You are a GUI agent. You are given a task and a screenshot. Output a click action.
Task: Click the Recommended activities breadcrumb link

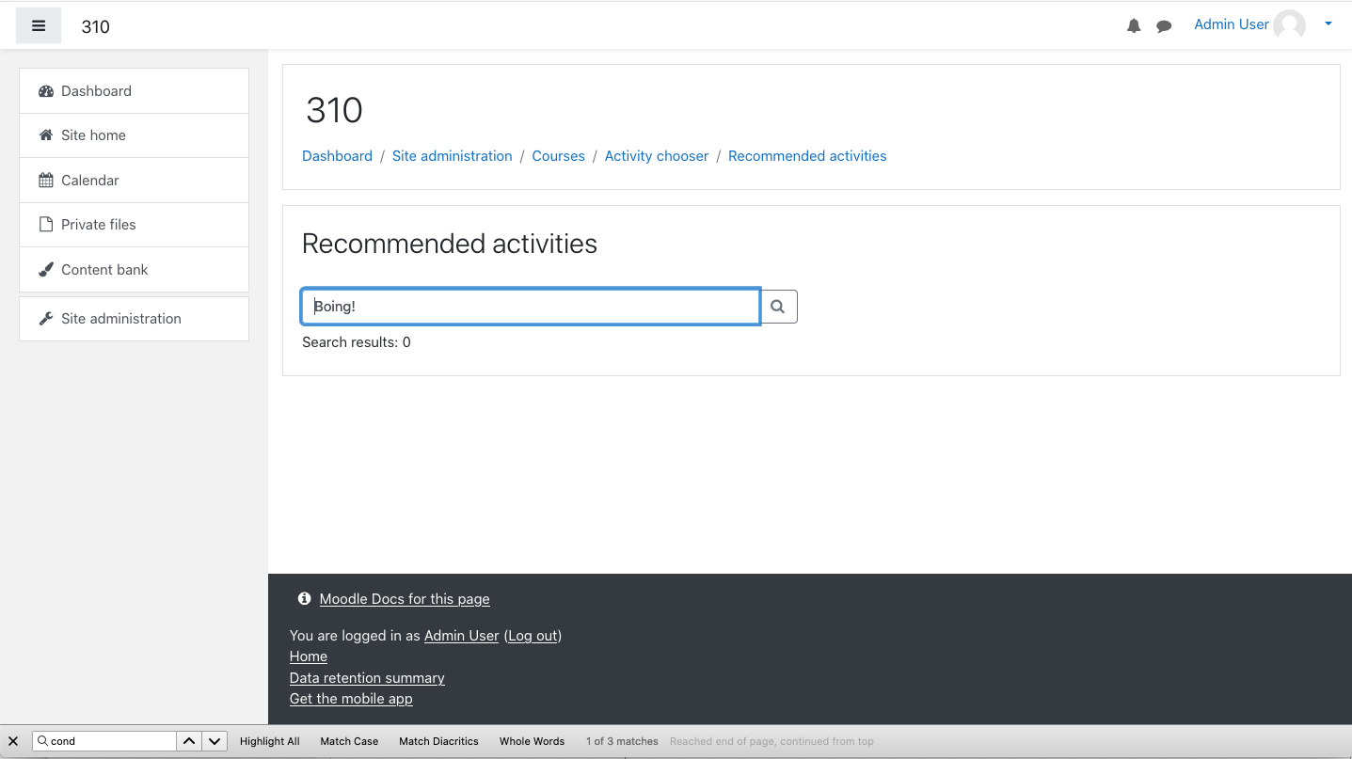point(807,156)
